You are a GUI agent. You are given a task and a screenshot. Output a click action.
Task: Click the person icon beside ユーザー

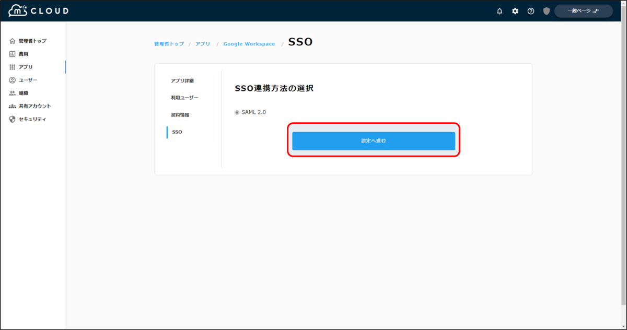click(13, 80)
